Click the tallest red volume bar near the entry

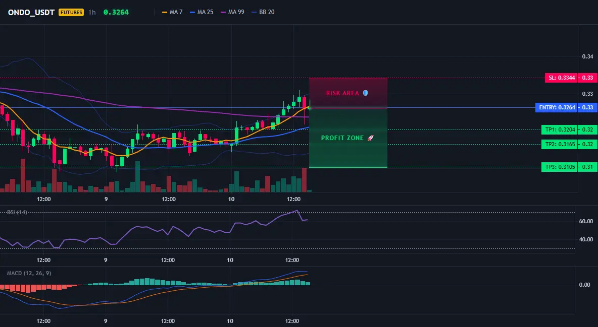pyautogui.click(x=304, y=180)
